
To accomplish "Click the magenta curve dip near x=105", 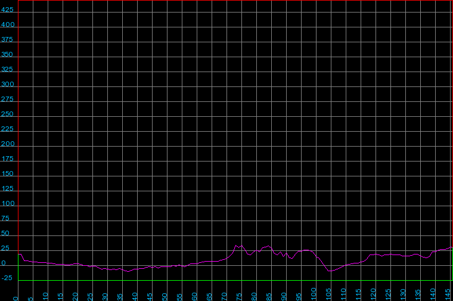I will pos(330,272).
